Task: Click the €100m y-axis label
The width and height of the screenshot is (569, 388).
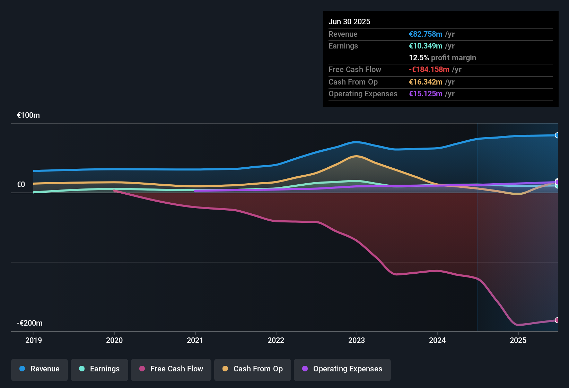Action: point(28,115)
